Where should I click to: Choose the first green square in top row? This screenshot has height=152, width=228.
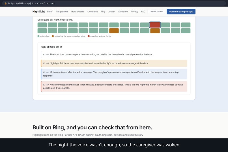(42, 25)
